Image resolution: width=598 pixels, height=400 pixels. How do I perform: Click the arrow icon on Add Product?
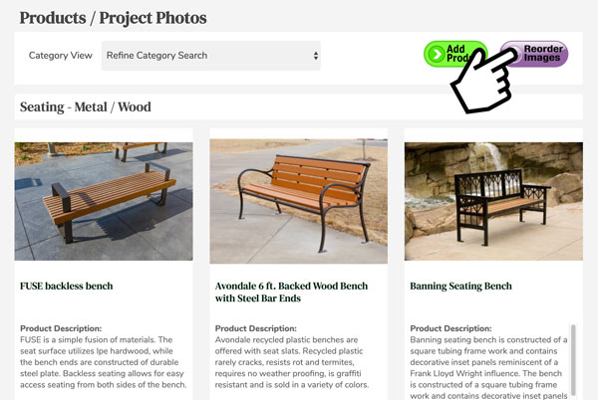click(x=436, y=54)
